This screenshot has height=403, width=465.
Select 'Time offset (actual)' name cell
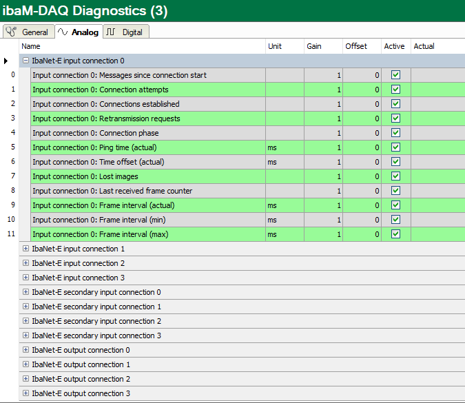[x=148, y=162]
